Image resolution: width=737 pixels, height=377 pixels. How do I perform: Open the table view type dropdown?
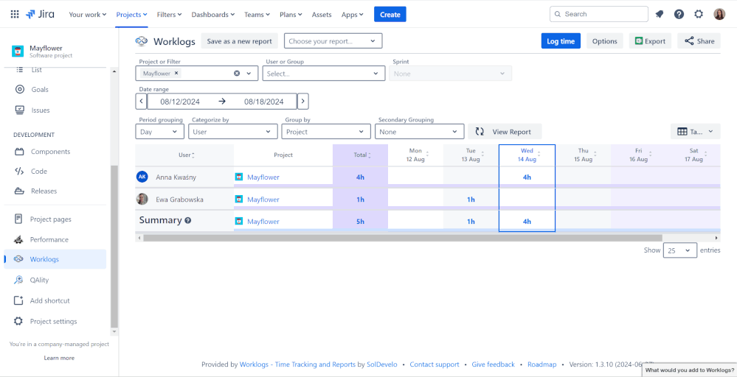tap(695, 132)
